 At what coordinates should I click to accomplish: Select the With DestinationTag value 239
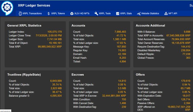(124, 107)
